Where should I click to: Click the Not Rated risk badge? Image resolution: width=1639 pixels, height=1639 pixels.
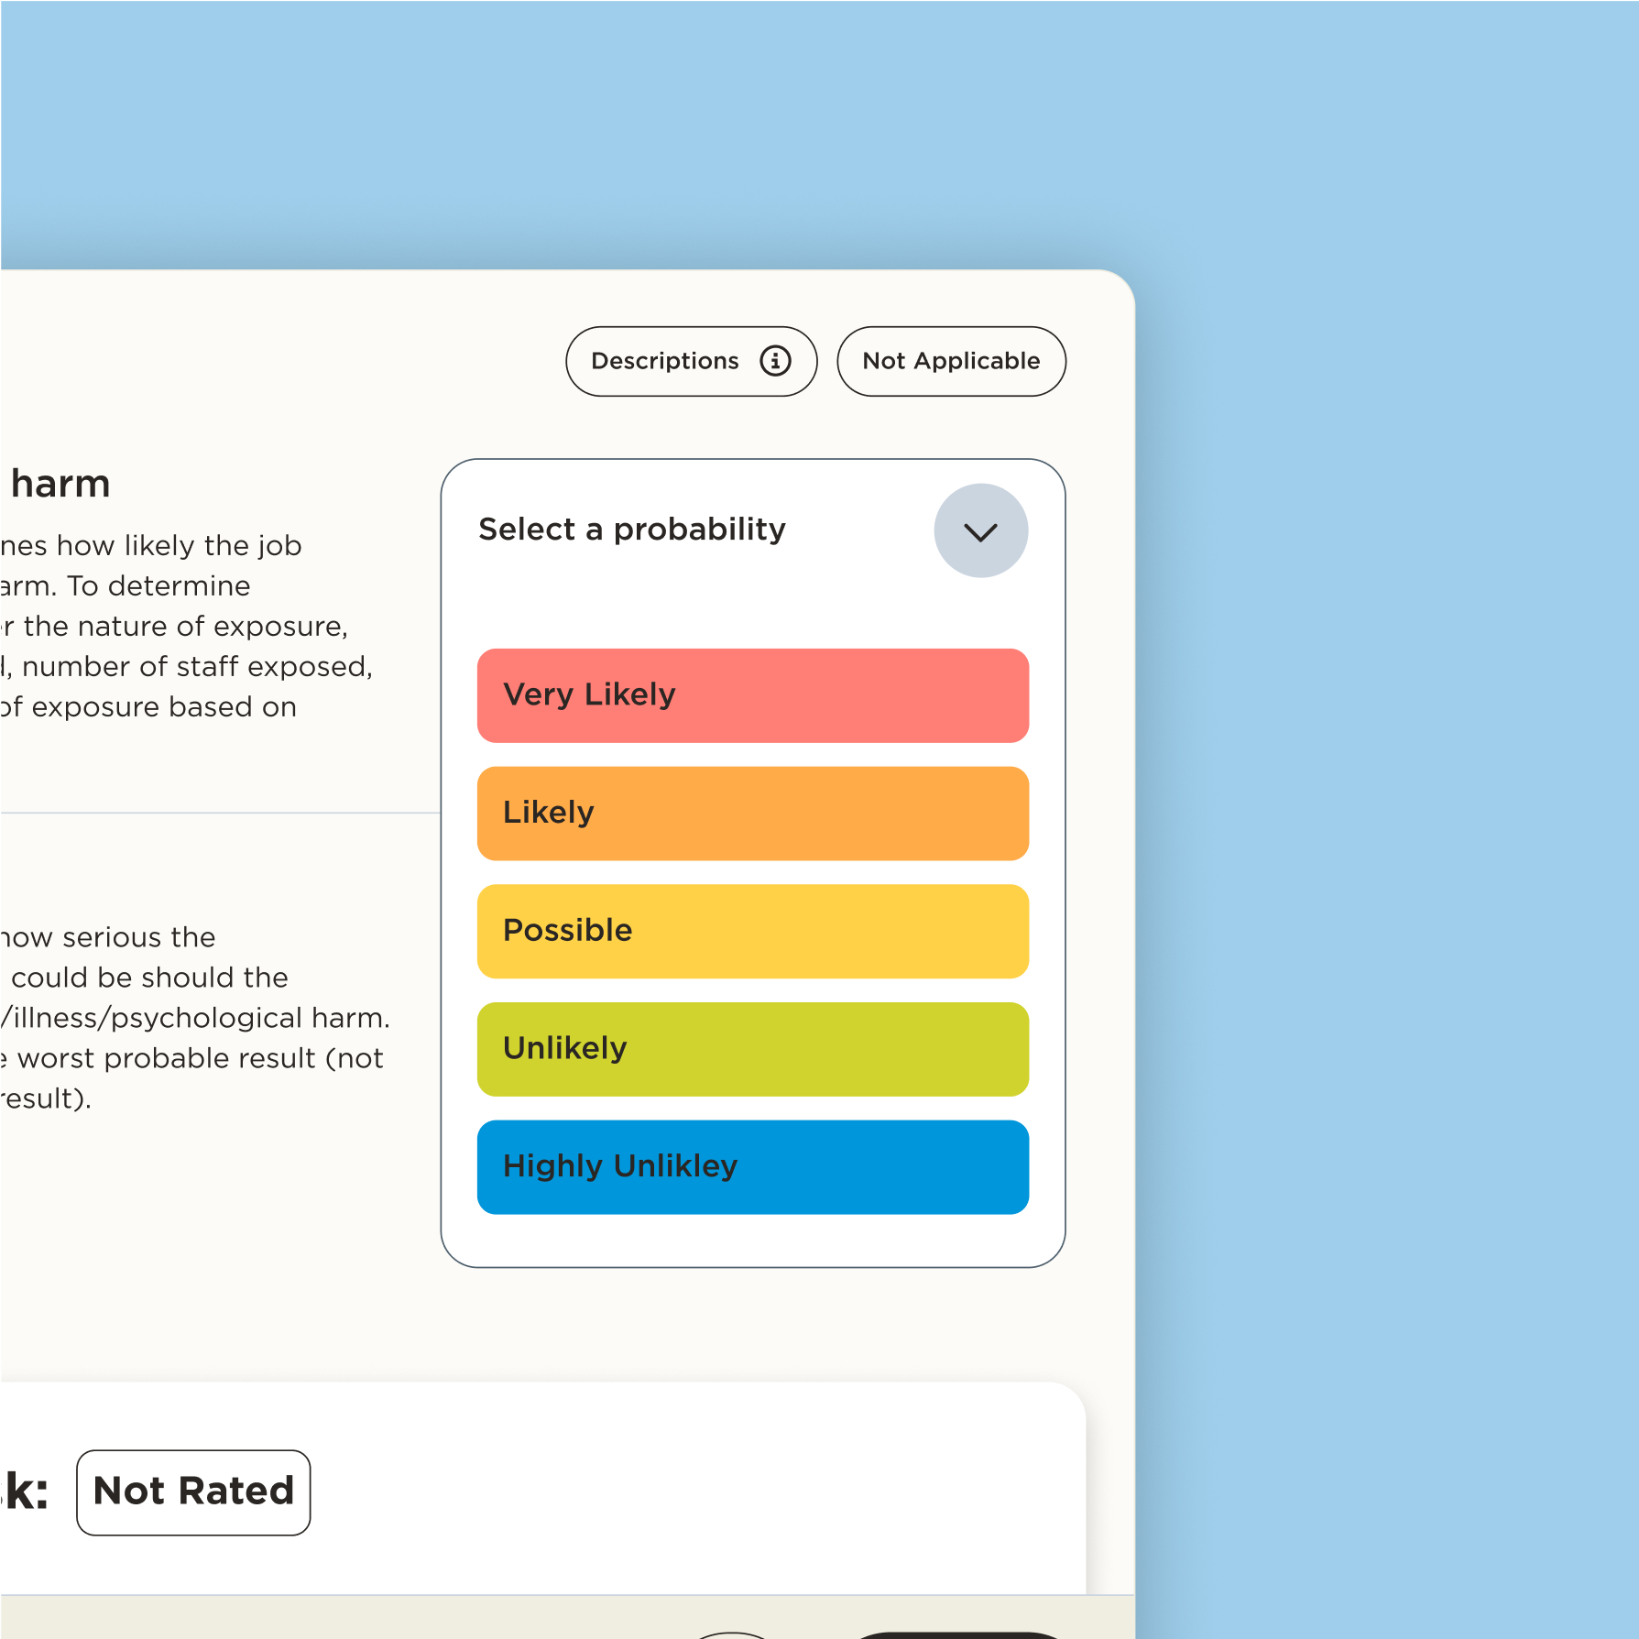click(193, 1492)
